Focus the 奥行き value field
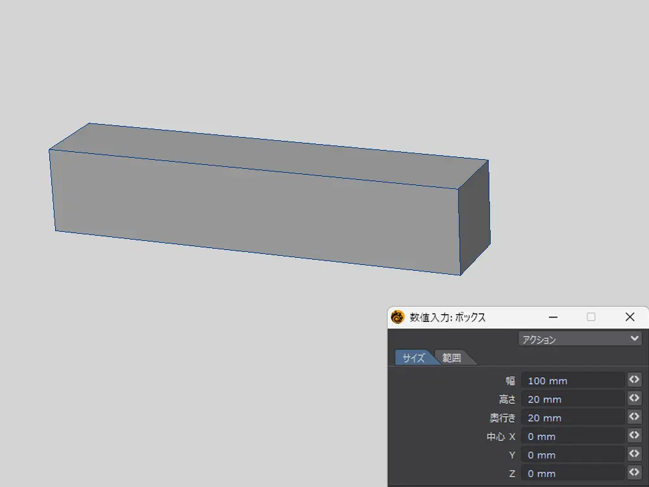This screenshot has height=487, width=649. point(572,418)
